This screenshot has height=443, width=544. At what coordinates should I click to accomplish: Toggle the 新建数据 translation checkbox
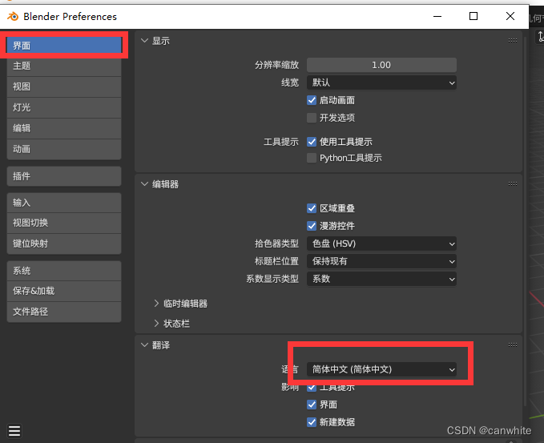(x=312, y=422)
